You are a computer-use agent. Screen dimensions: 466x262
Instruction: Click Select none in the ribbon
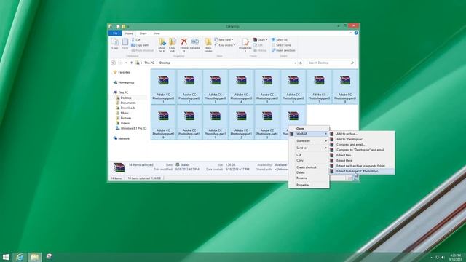281,45
